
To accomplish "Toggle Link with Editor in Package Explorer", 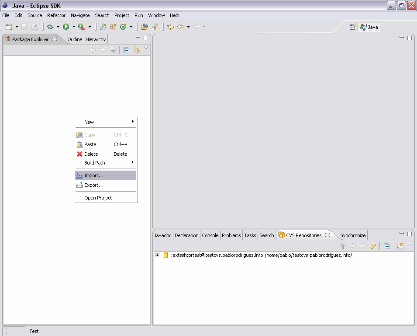I will 136,50.
